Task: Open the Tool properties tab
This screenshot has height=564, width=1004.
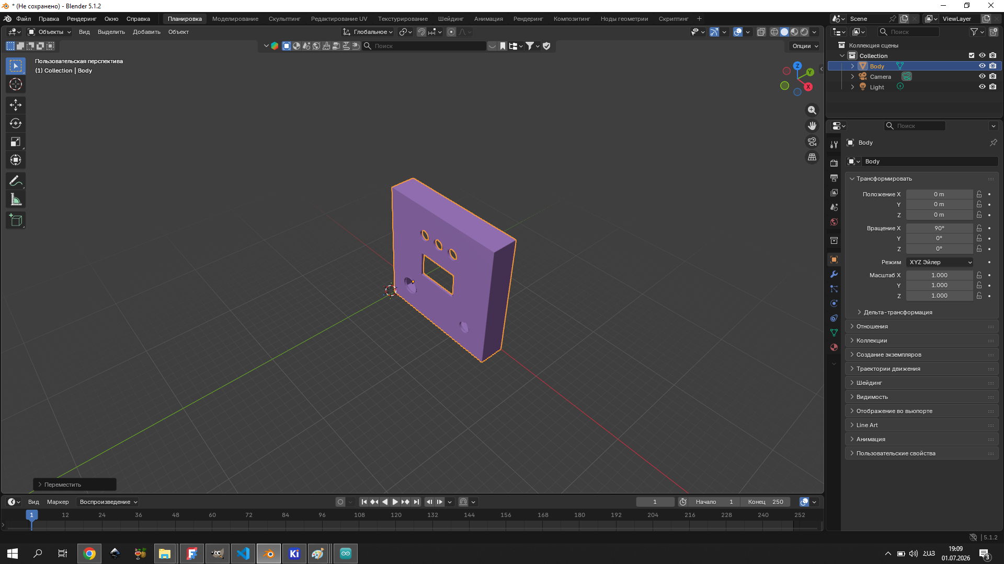Action: [834, 145]
